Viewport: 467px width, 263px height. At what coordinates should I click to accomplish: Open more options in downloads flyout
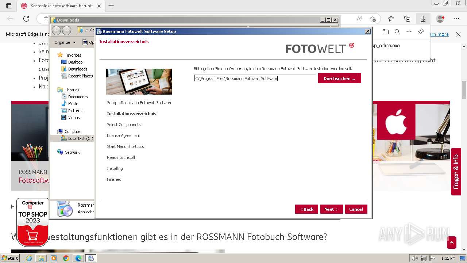[409, 32]
